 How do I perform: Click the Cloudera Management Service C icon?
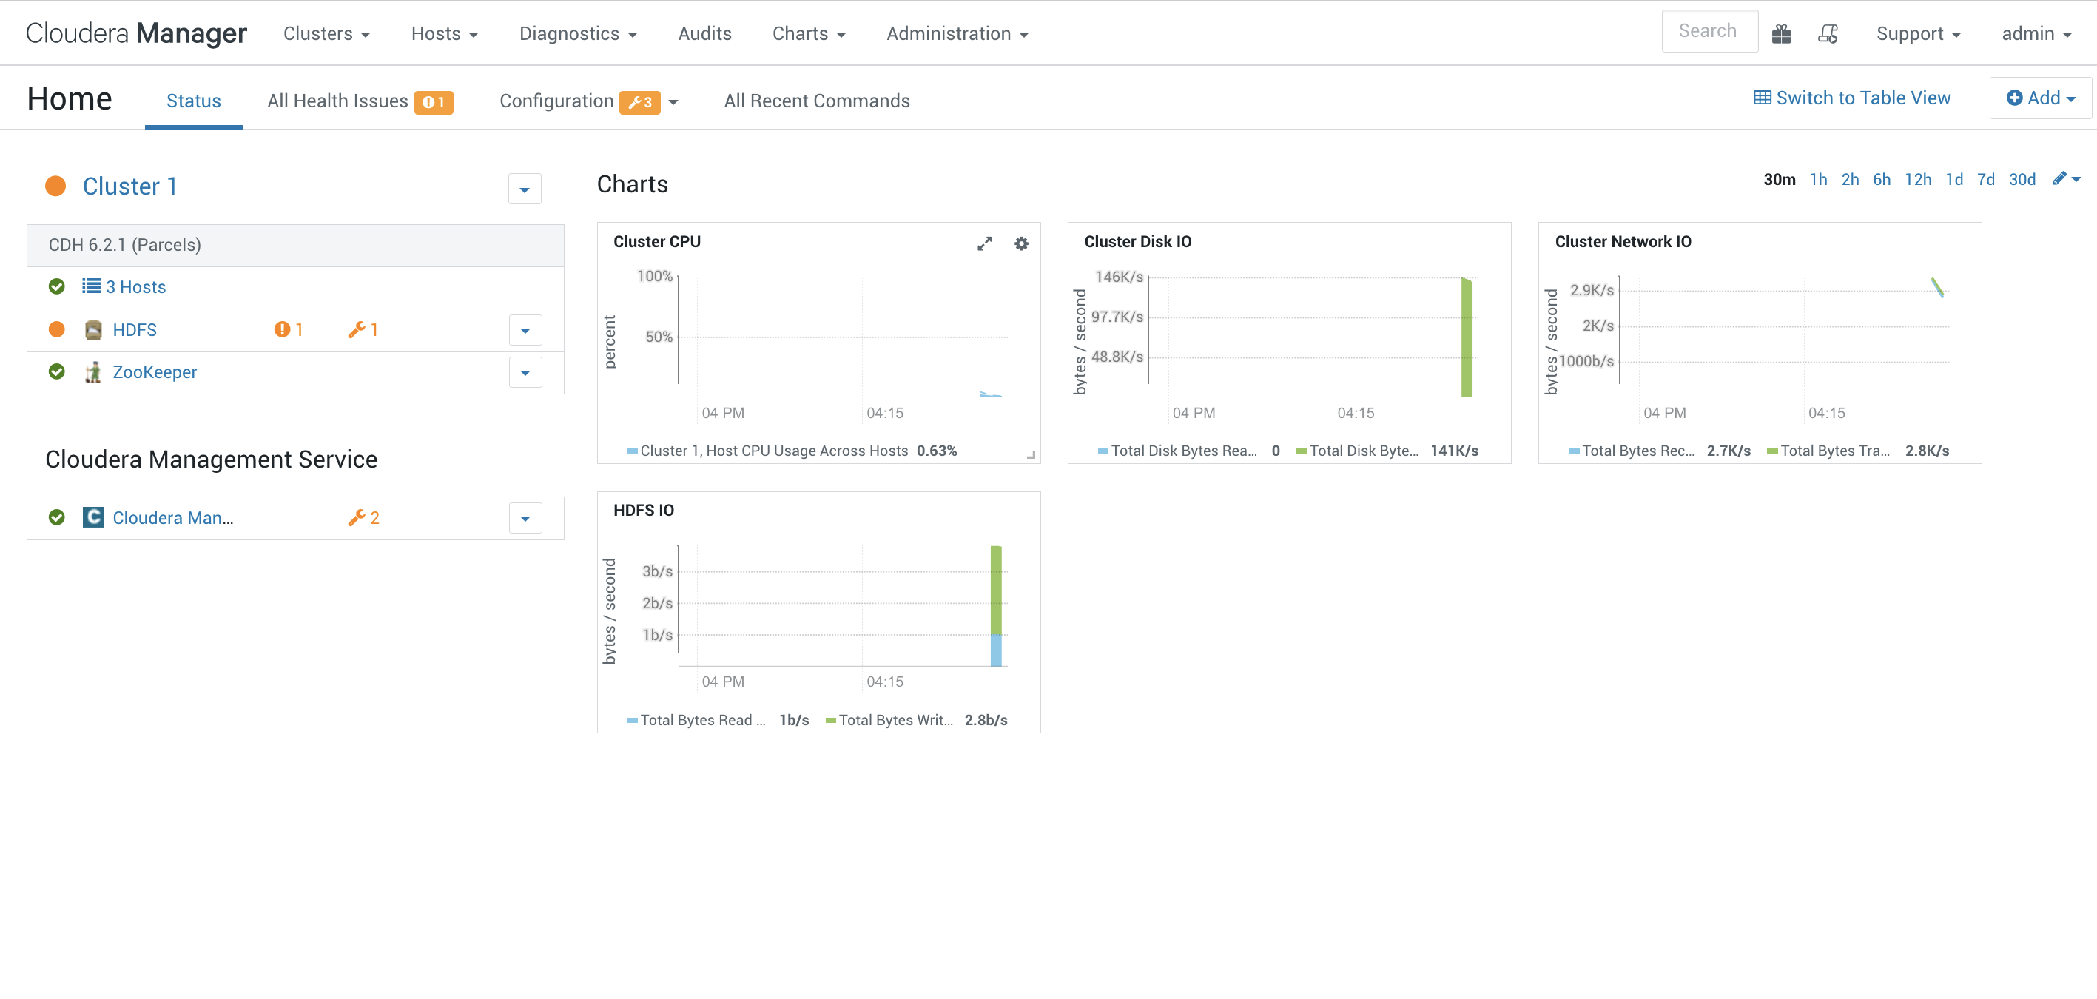94,517
